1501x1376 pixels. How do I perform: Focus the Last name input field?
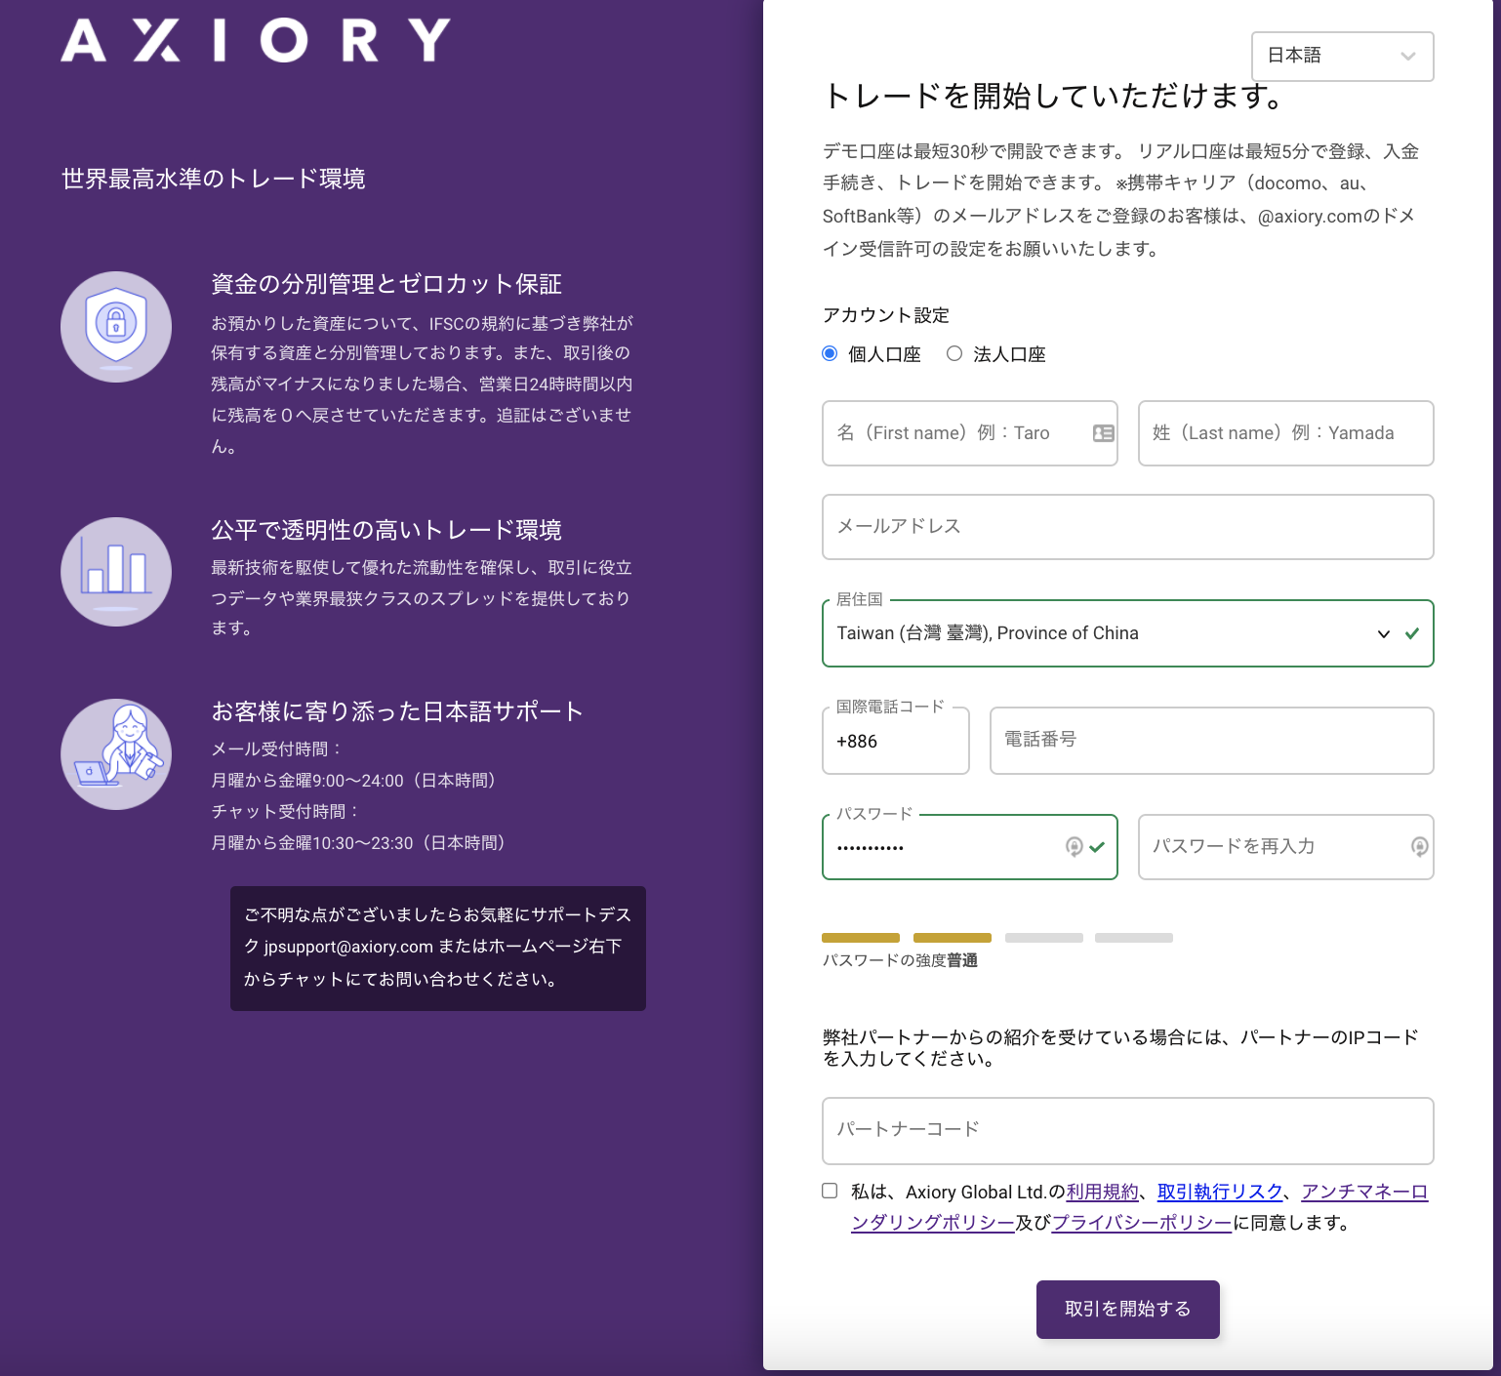pyautogui.click(x=1285, y=433)
